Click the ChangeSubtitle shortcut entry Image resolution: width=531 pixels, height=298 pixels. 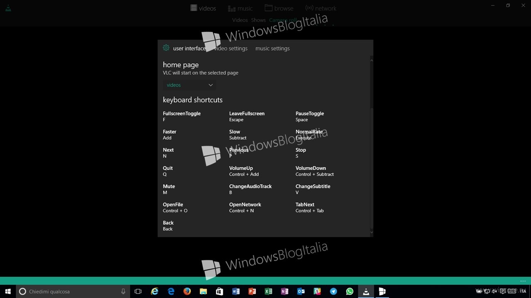pyautogui.click(x=313, y=189)
